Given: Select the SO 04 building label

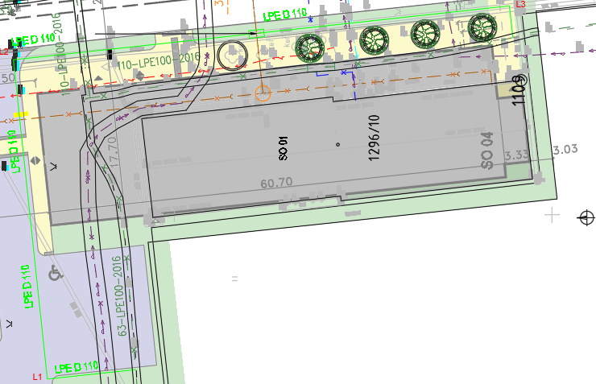Looking at the screenshot, I should pyautogui.click(x=486, y=151).
